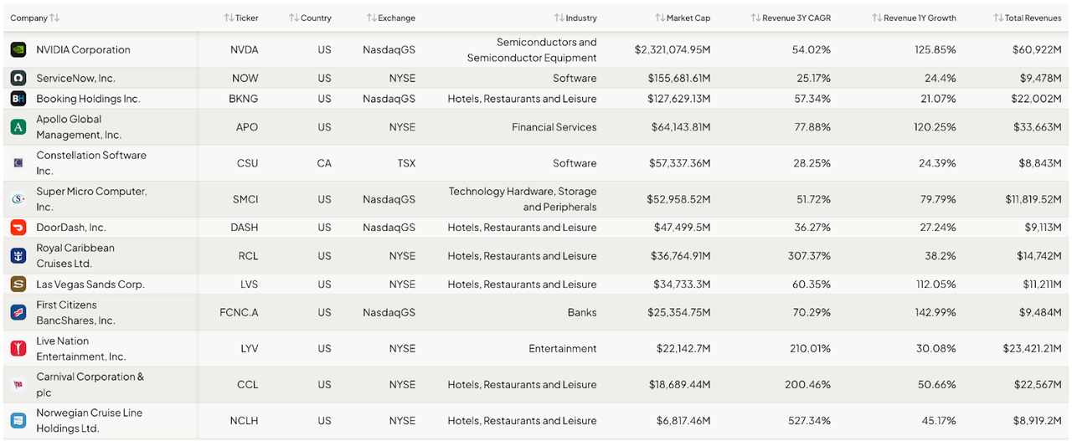Screen dimensions: 1072x441
Task: Click the Apollo Global Management logo icon
Action: click(18, 127)
